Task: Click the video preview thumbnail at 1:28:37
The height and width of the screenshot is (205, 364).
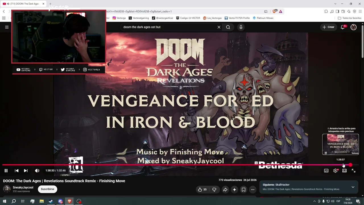Action: [340, 144]
